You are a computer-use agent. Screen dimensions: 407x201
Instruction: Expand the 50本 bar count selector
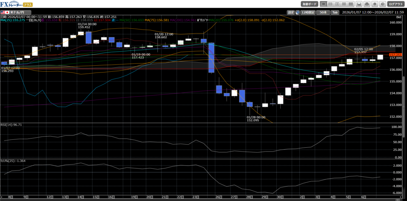point(324,12)
